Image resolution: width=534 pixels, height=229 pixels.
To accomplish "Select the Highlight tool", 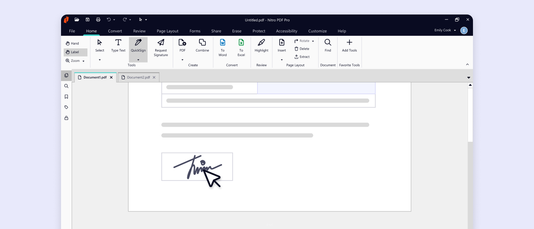I will (x=261, y=47).
